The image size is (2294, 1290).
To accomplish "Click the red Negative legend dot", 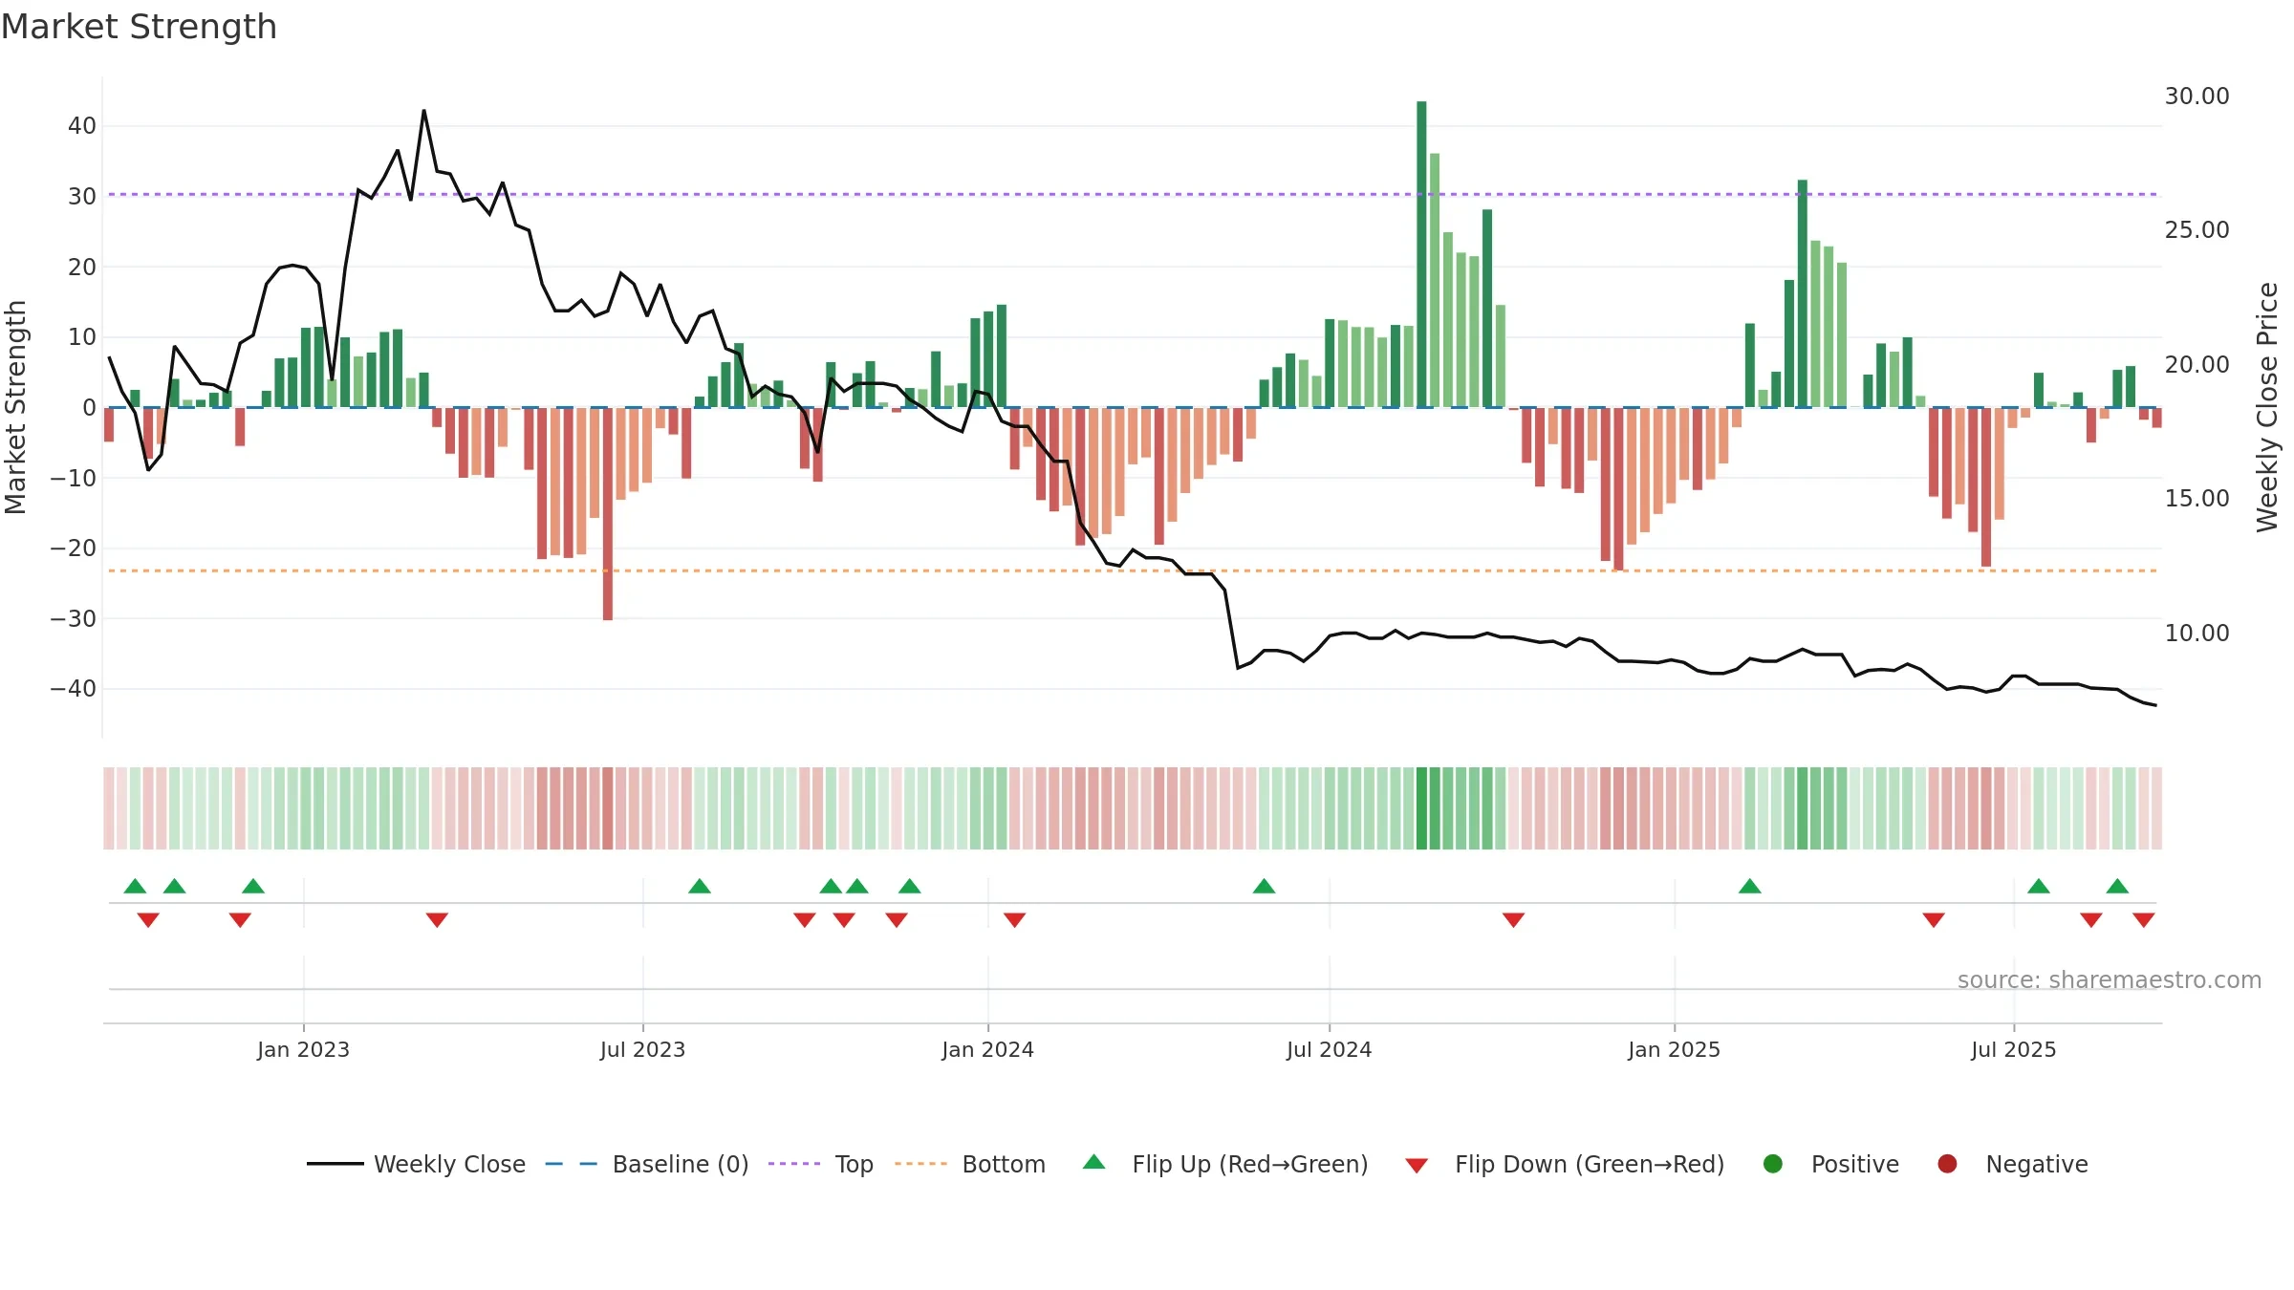I will [x=1947, y=1164].
